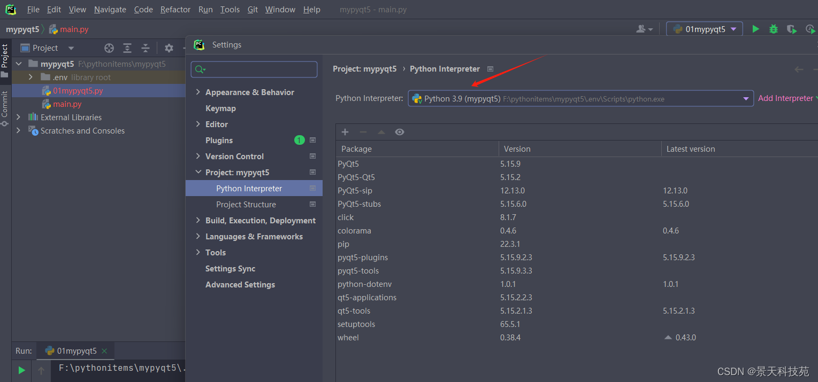Expand the .env library root folder
Image resolution: width=818 pixels, height=382 pixels.
click(x=31, y=77)
